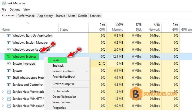Click the Windows Explorer folder icon
The image size is (192, 110).
coord(9,57)
